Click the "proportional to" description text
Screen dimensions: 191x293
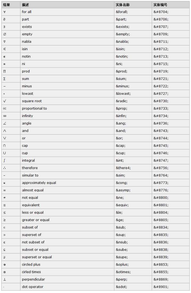tap(34, 109)
